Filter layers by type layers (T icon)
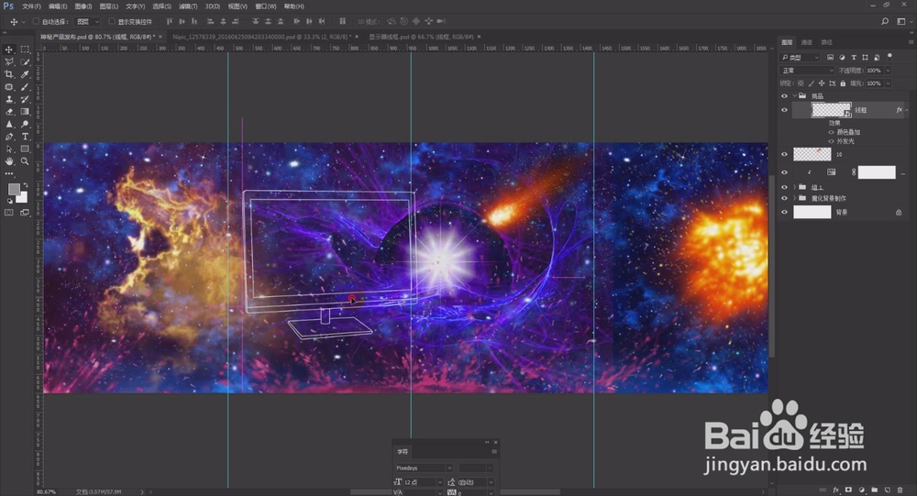 853,58
